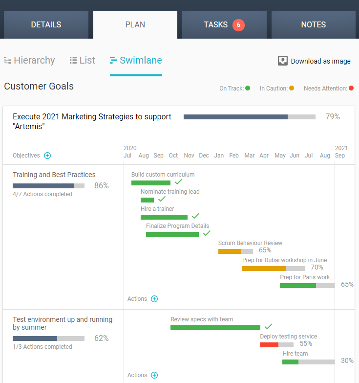Click the Download as image icon
Screen dimensions: 359x383
click(283, 61)
